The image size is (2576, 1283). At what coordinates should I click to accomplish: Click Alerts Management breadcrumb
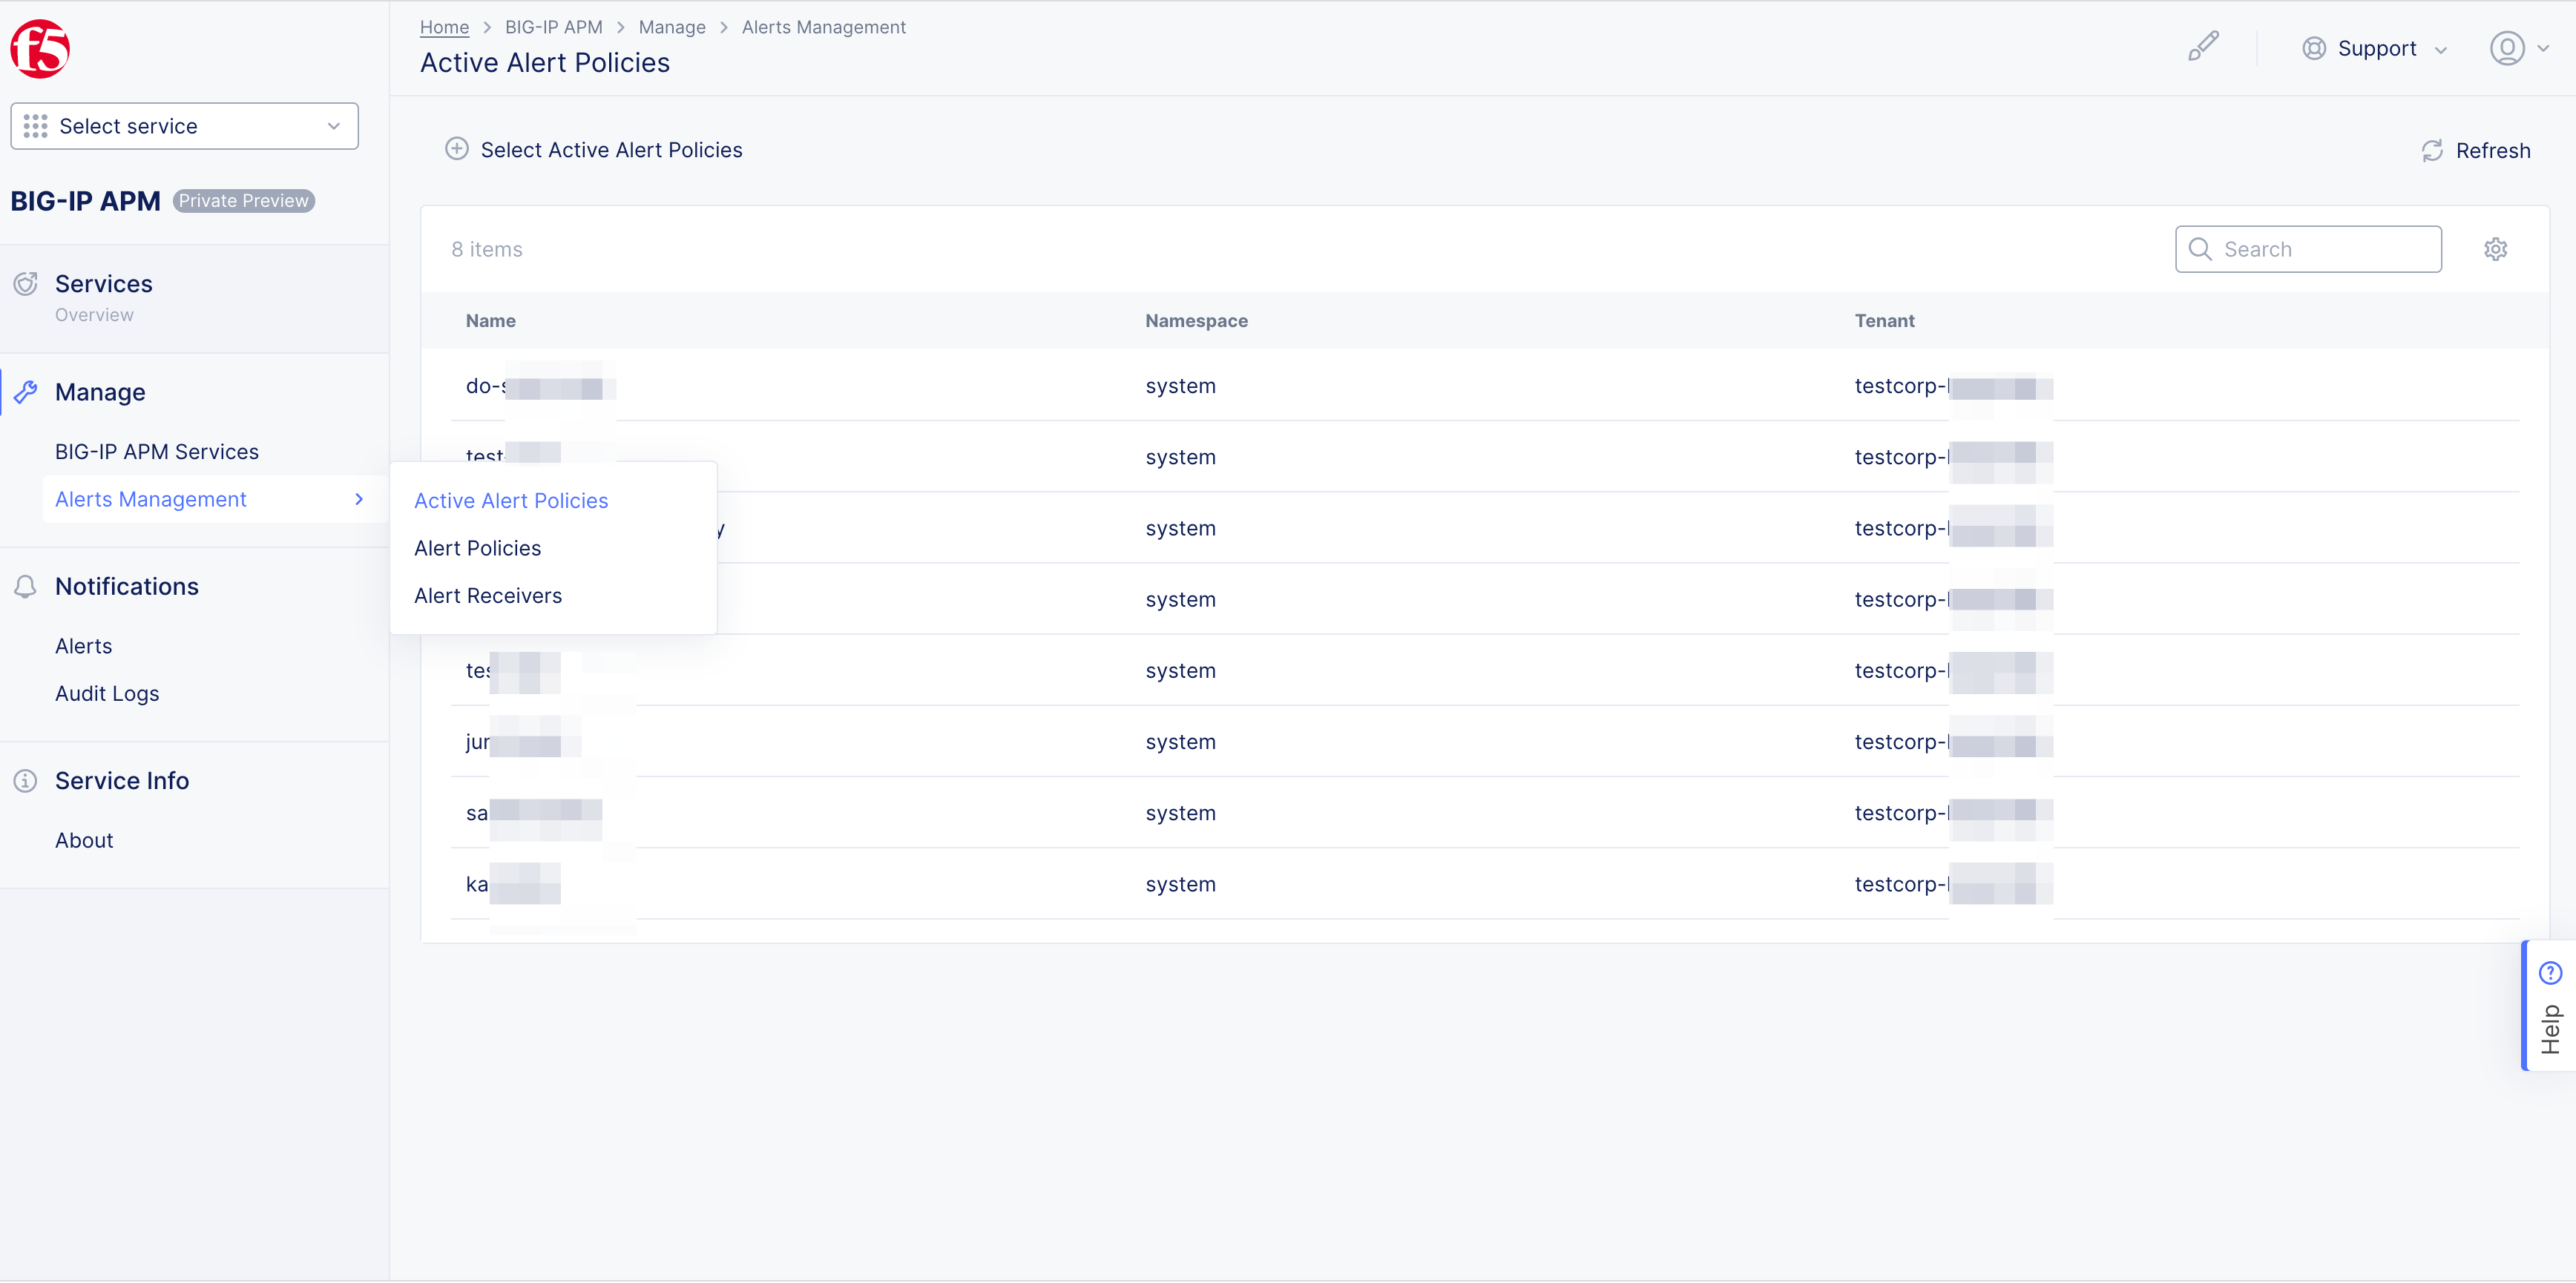[823, 27]
